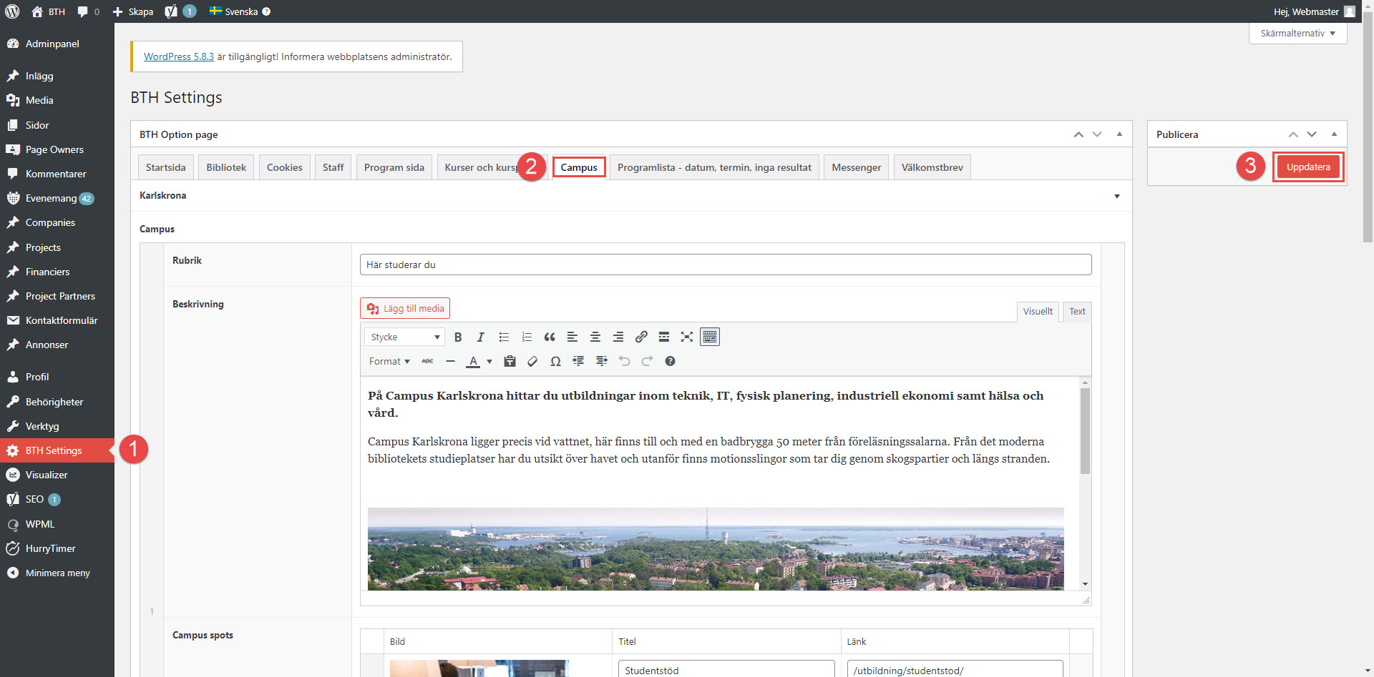1374x677 pixels.
Task: Click the WordPress logo in admin bar
Action: point(12,11)
